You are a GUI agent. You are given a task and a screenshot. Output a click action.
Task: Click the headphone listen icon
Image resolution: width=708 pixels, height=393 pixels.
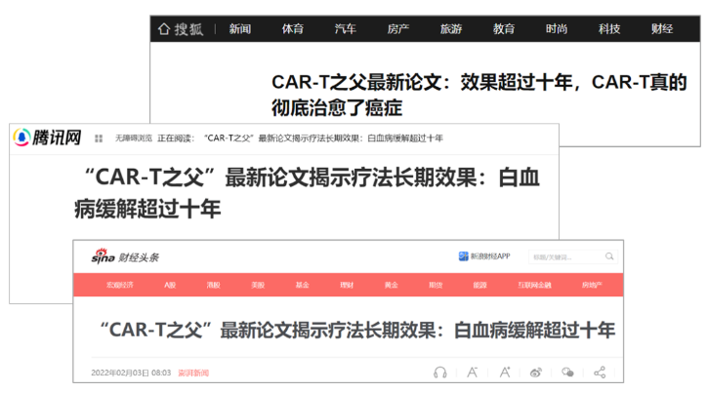440,373
